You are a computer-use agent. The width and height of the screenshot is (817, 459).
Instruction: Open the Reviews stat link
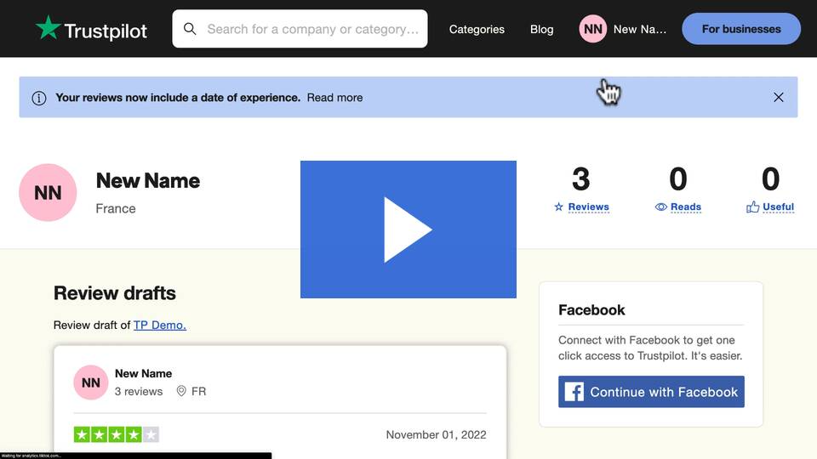click(x=588, y=207)
